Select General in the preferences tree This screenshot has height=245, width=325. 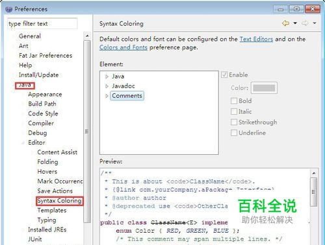click(30, 36)
